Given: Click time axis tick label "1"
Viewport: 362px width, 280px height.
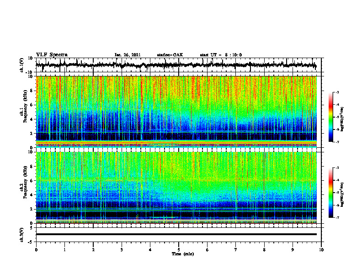Looking at the screenshot, I should 64,250.
